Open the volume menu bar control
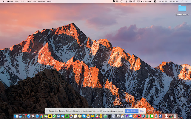This screenshot has height=119, width=191. (142, 1)
